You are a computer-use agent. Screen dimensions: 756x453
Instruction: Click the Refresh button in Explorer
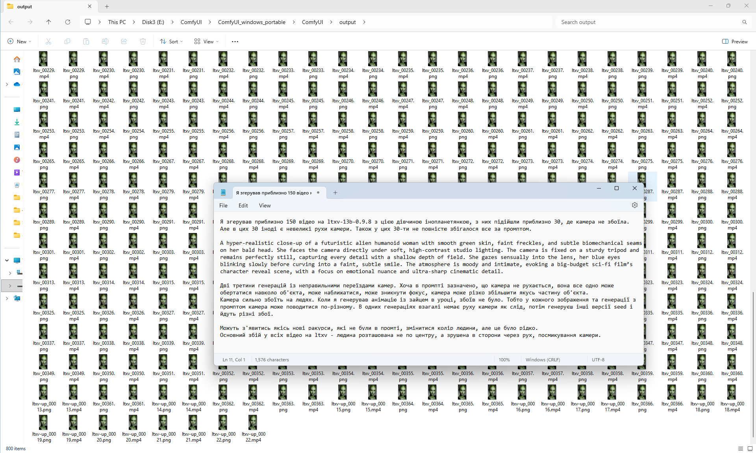point(68,22)
